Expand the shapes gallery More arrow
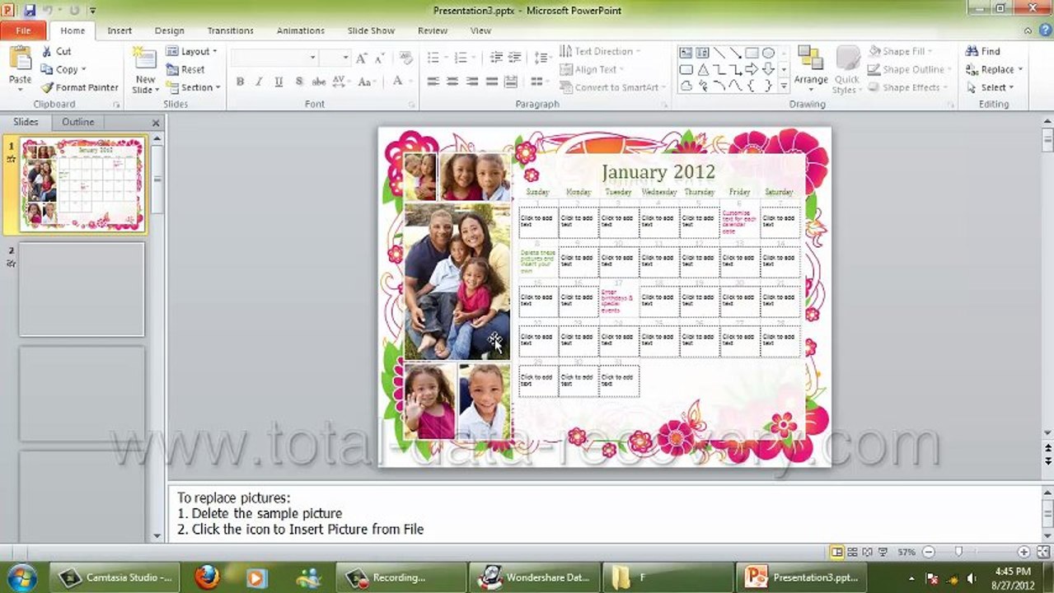 (x=784, y=87)
